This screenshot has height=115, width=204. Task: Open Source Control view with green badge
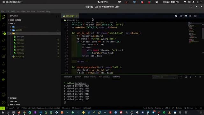pyautogui.click(x=4, y=33)
